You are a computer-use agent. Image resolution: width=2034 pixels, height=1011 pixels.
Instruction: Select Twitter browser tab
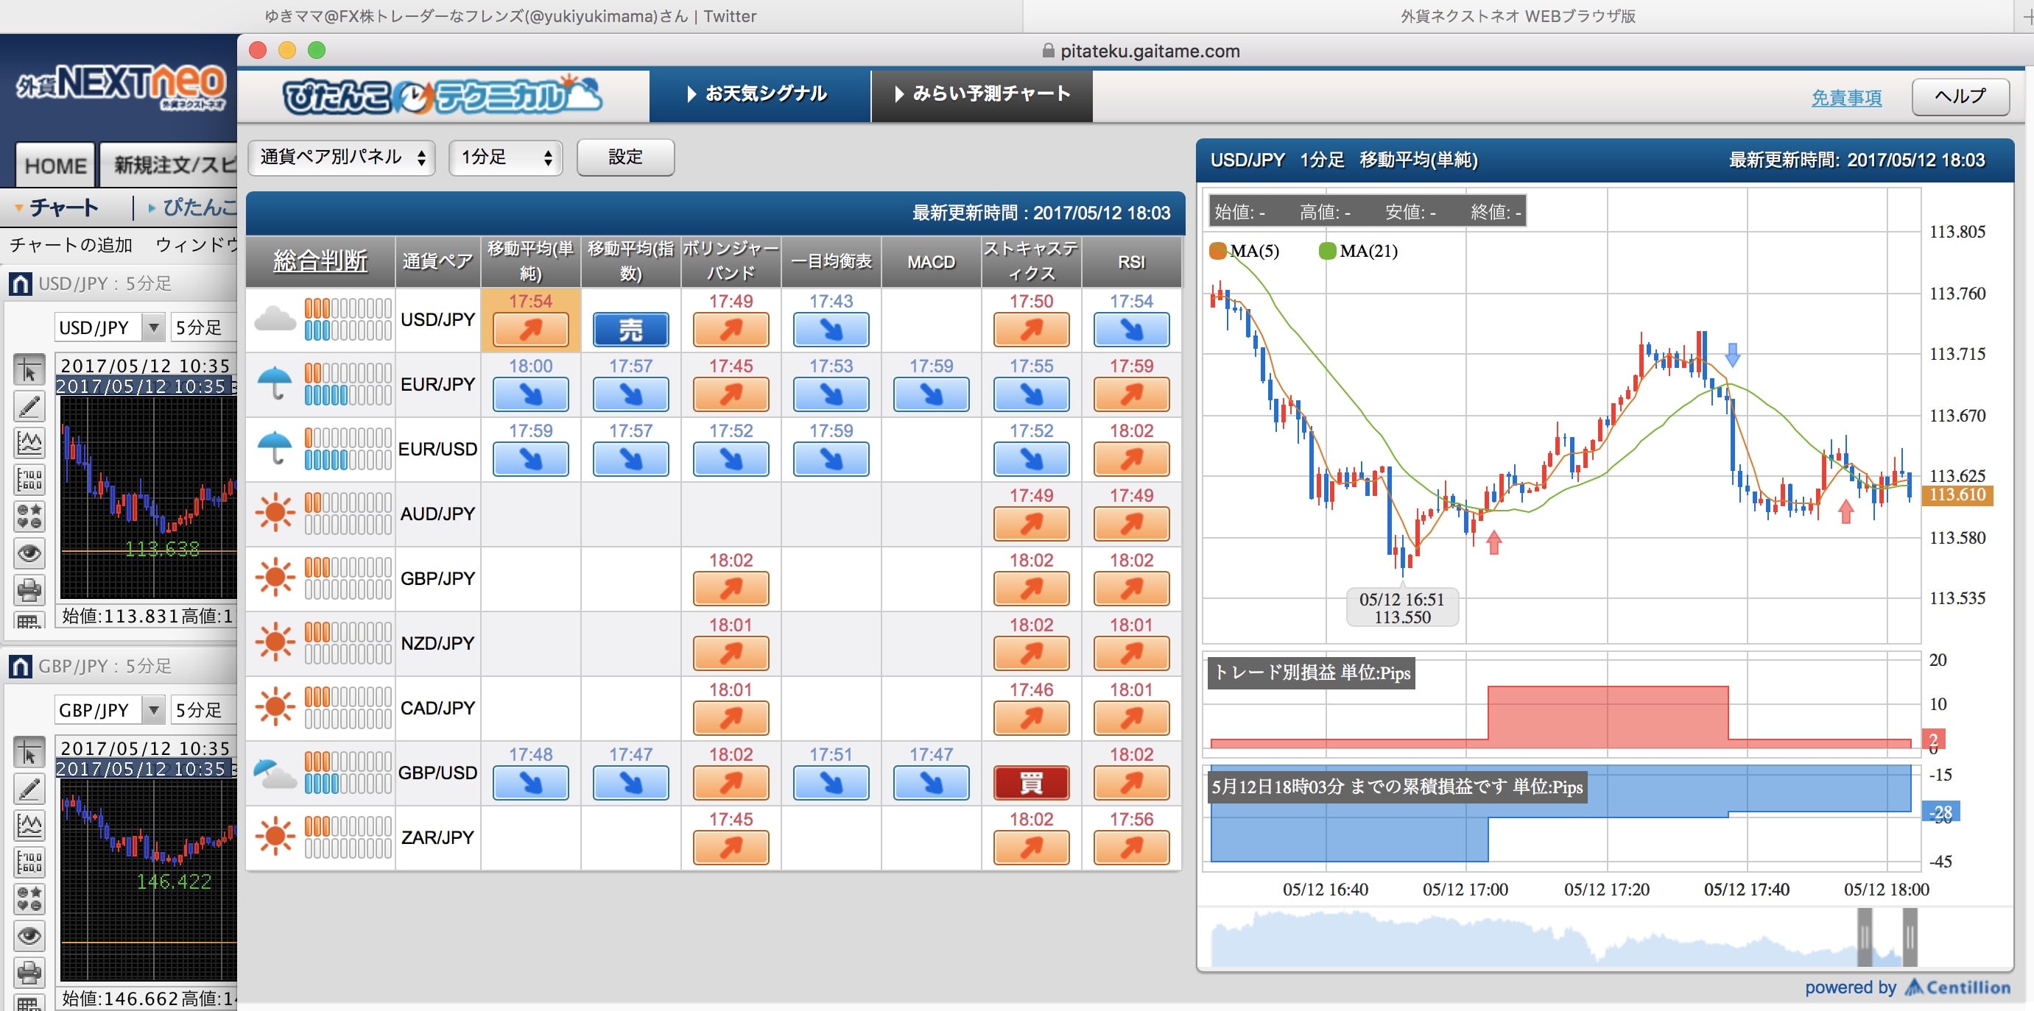click(x=511, y=15)
